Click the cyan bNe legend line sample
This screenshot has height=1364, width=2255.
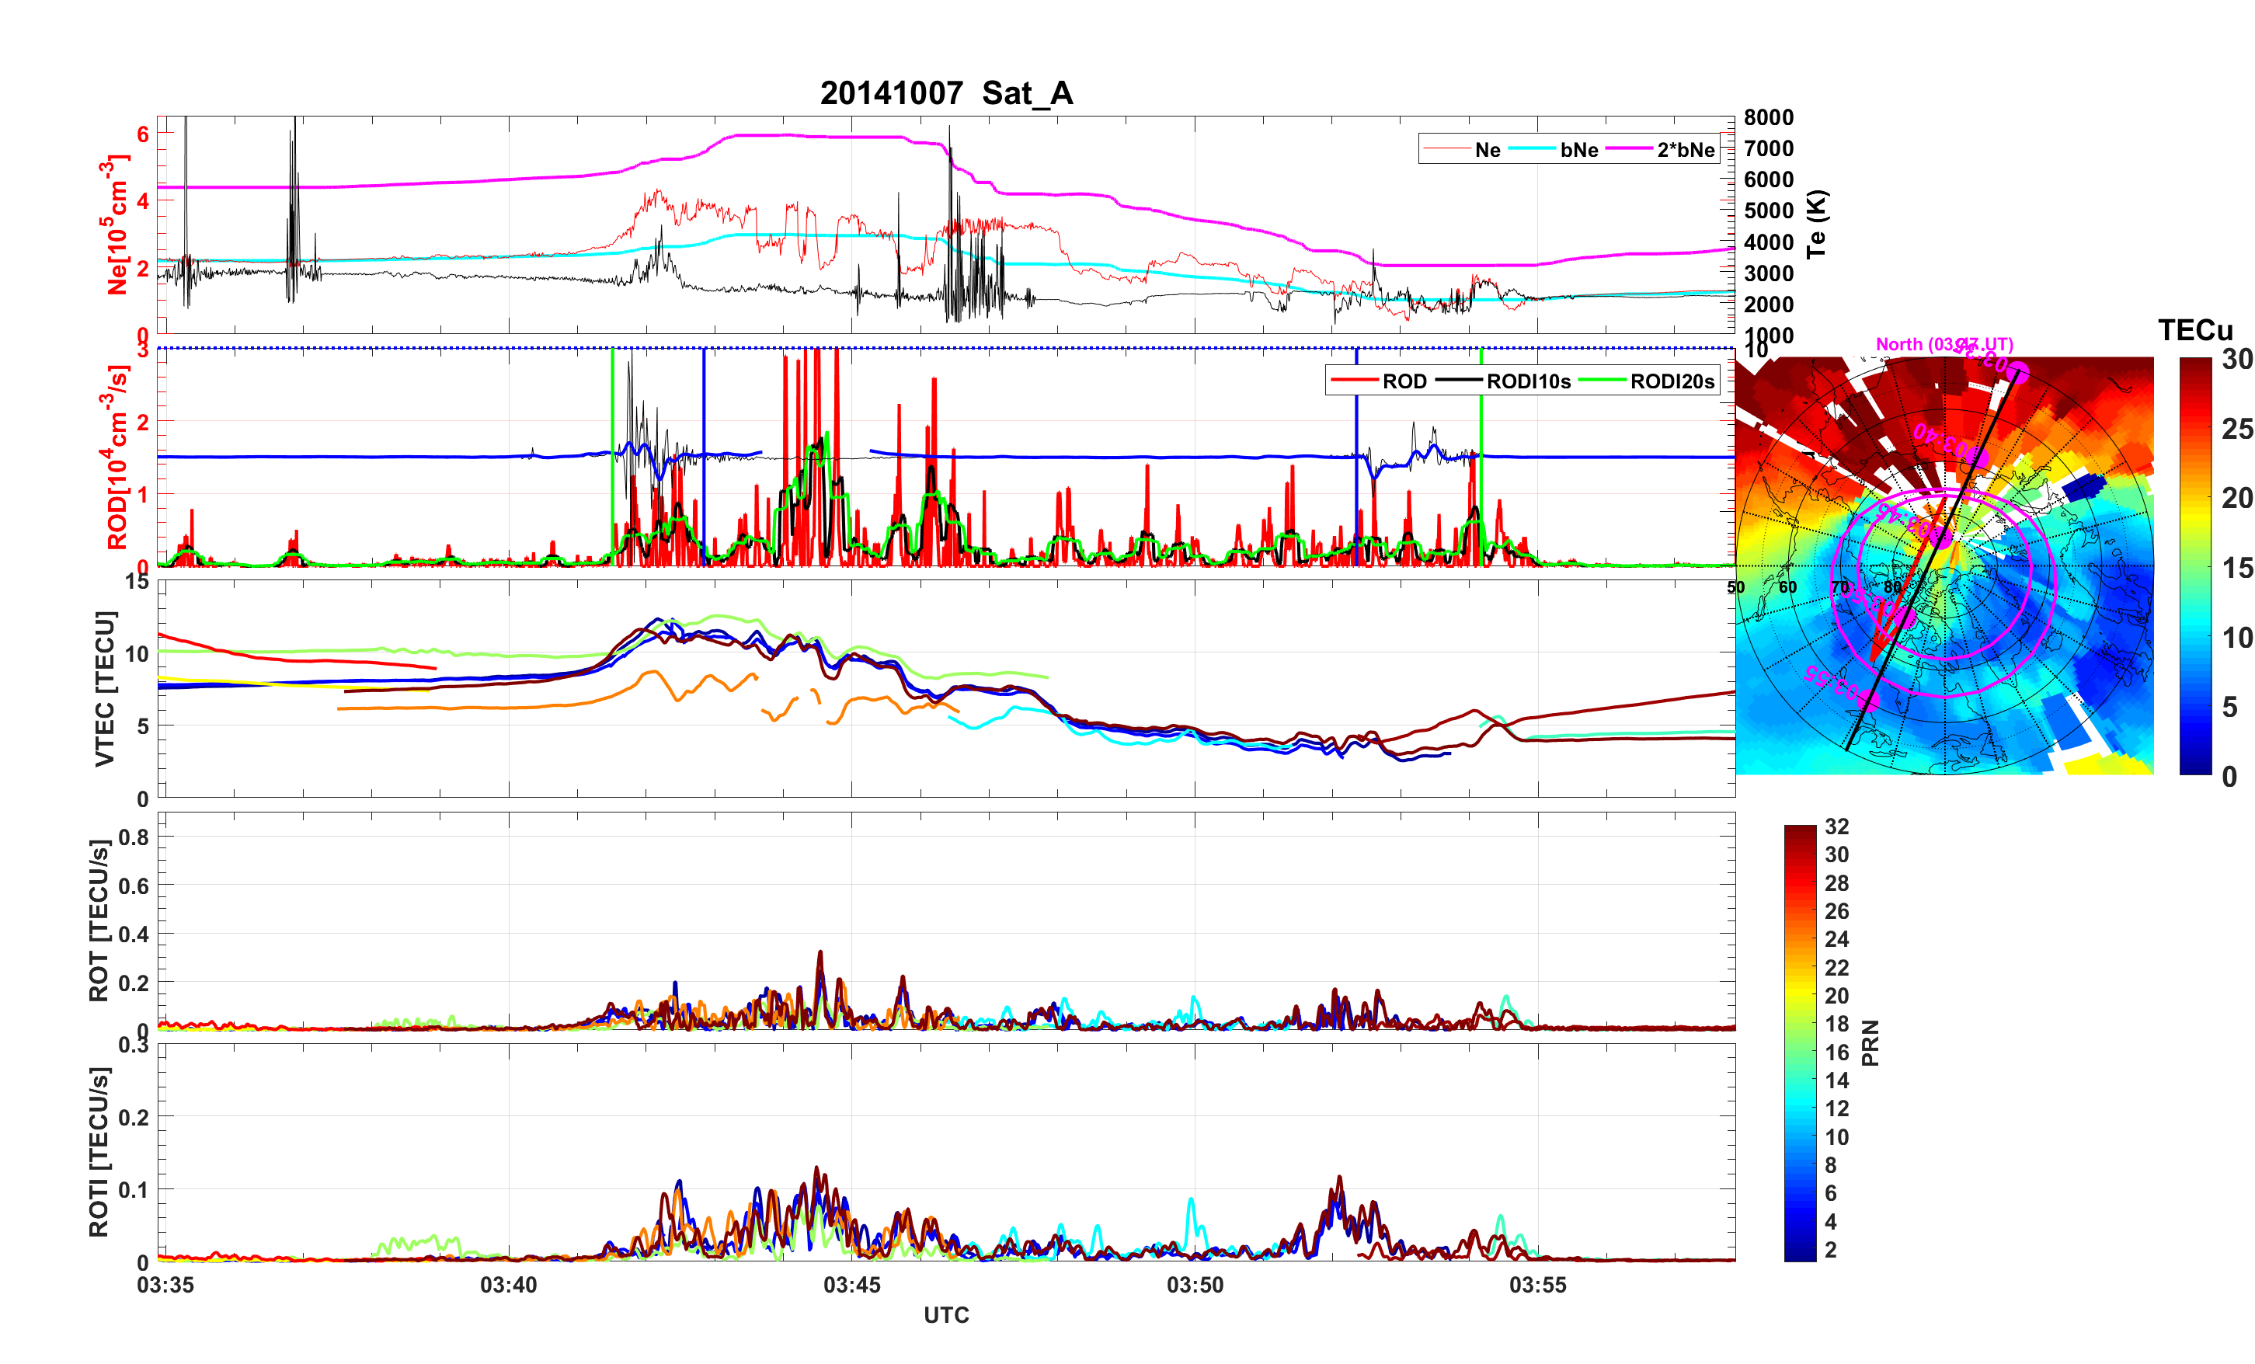(1532, 149)
